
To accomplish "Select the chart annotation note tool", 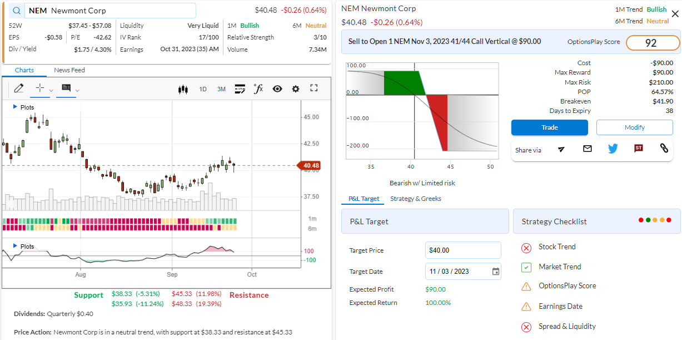I will [x=66, y=88].
